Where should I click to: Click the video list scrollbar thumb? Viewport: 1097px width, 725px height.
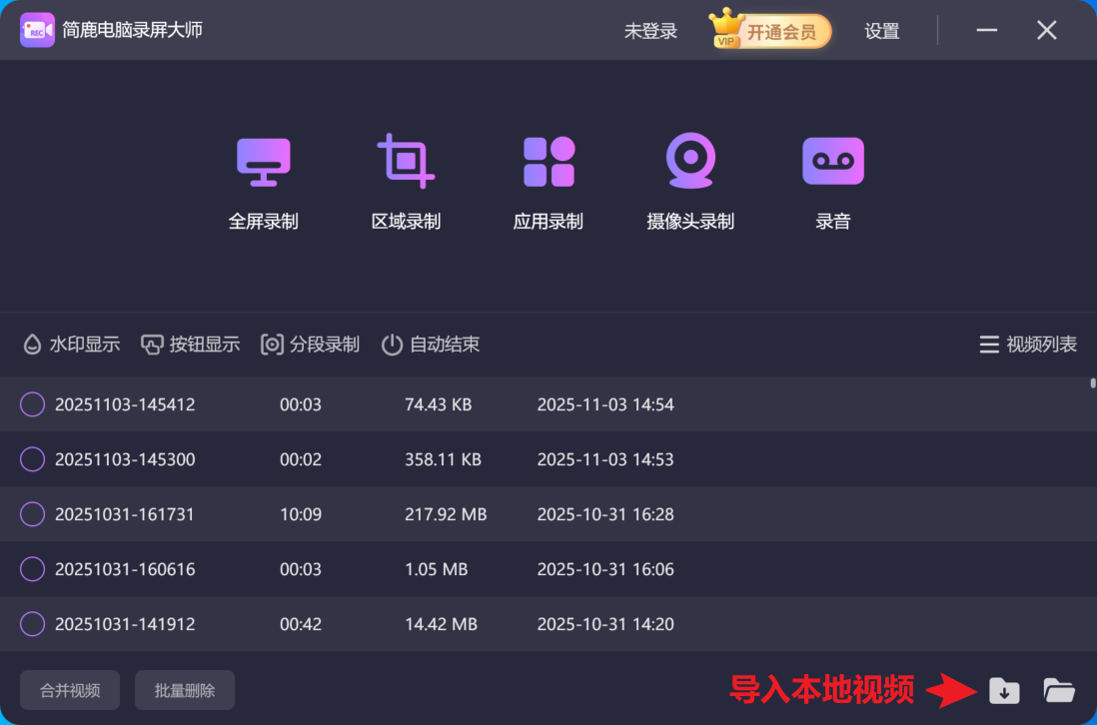tap(1093, 382)
